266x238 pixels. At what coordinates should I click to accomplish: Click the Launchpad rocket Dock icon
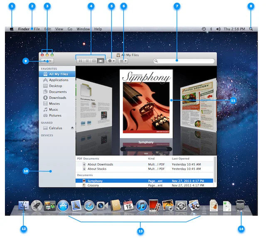click(37, 205)
